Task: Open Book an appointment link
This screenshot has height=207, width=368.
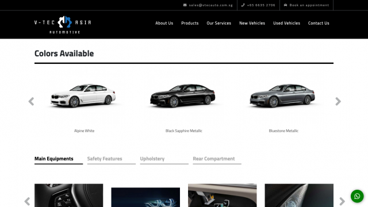Action: click(309, 5)
